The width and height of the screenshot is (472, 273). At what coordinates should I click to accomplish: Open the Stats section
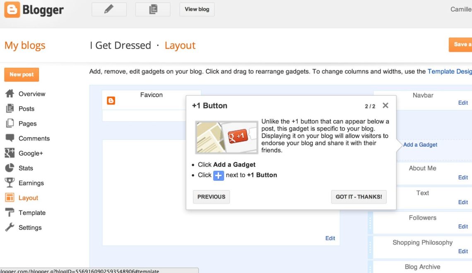26,168
